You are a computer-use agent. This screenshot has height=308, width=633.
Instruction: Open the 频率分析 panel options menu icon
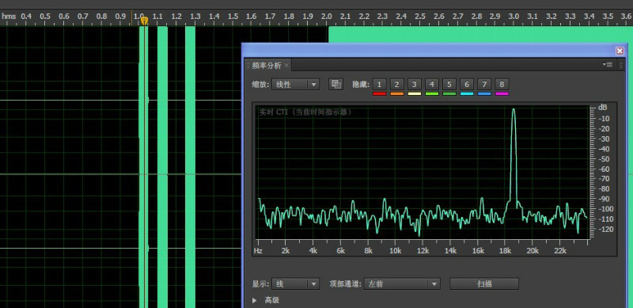608,64
